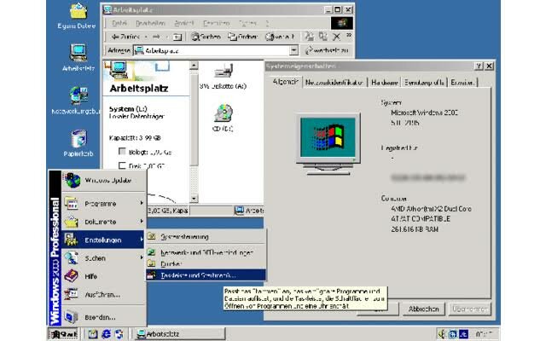
Task: Switch to the Hardware tab
Action: [385, 83]
